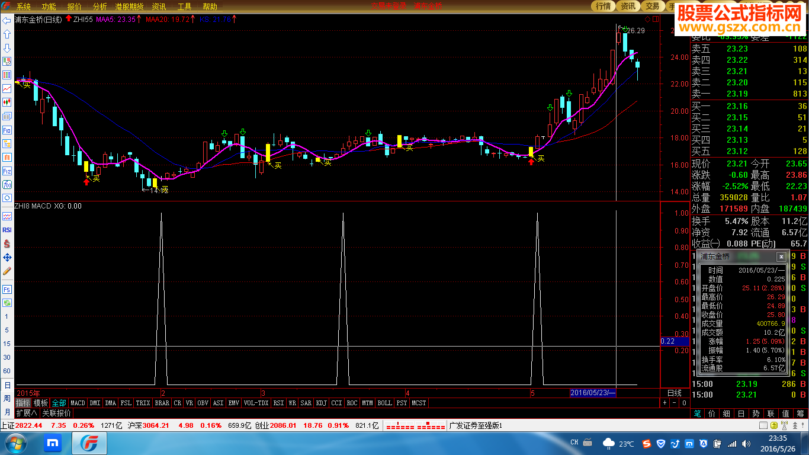Click the F12 trading icon in sidebar
The width and height of the screenshot is (809, 455).
tap(7, 171)
